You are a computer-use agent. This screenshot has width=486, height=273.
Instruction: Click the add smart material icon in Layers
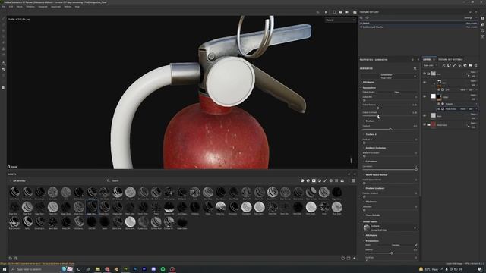pyautogui.click(x=465, y=65)
